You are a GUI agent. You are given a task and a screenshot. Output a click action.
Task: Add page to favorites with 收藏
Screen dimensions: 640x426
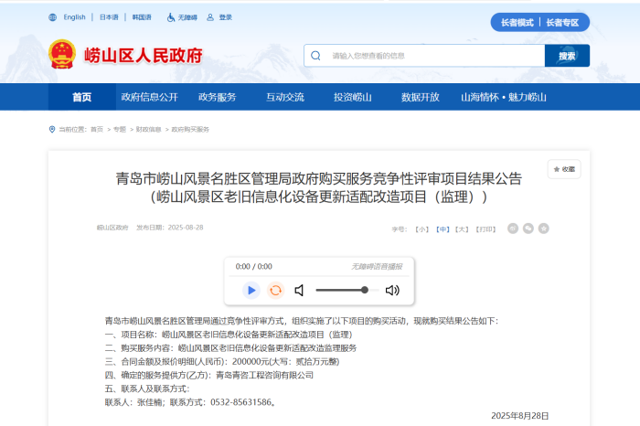[563, 169]
